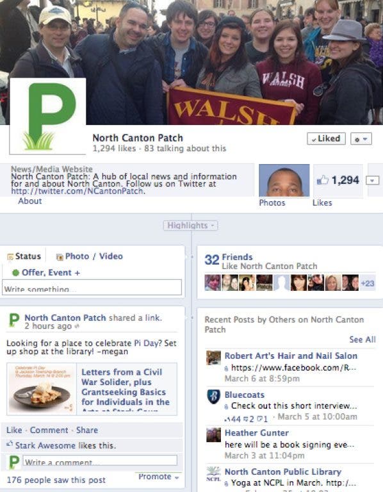383x492 pixels.
Task: Click See All recent posts link
Action: [363, 340]
